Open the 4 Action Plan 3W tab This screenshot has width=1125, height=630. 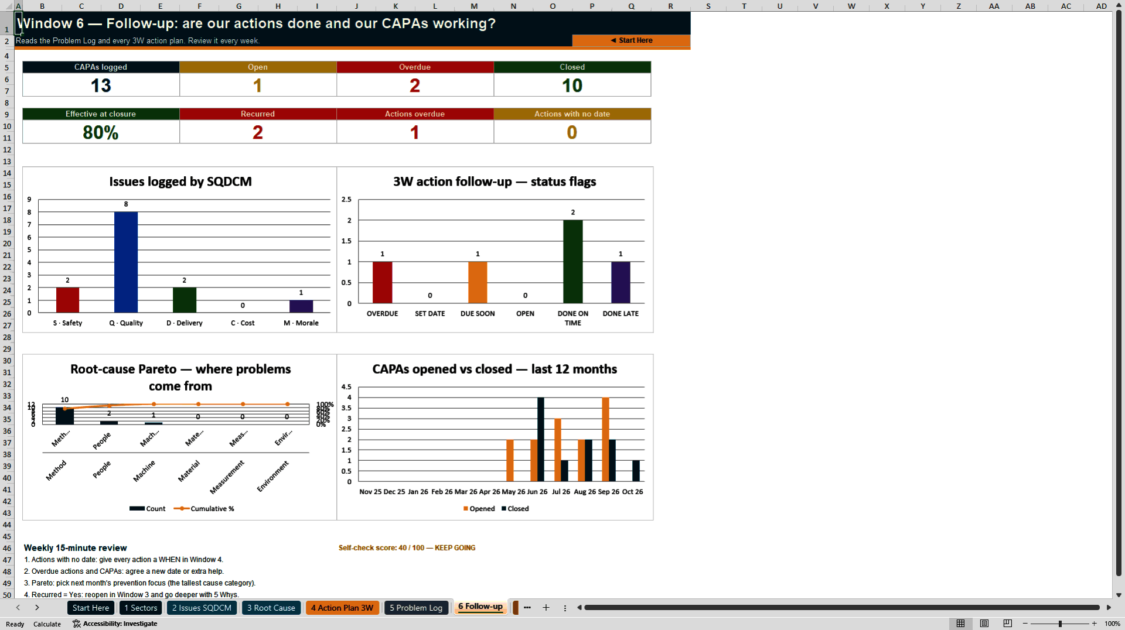click(x=342, y=608)
